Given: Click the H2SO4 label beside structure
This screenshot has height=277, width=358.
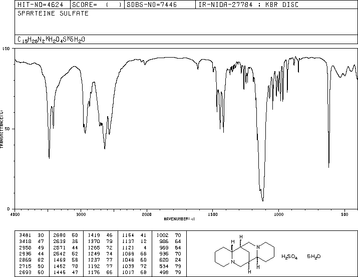Looking at the screenshot, I should click(289, 256).
